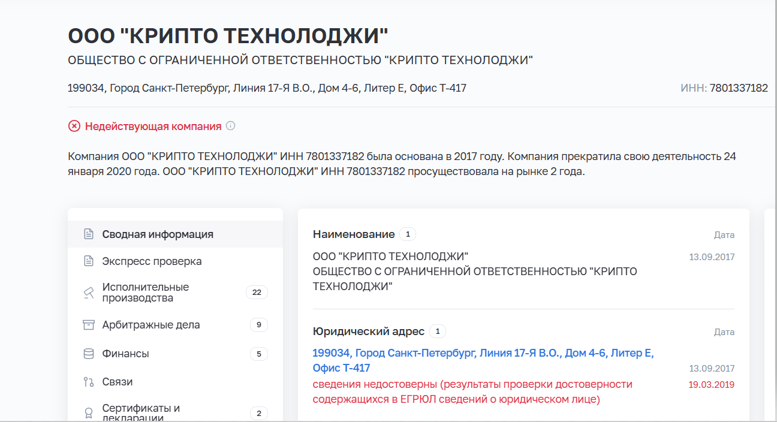
Task: Click the document icon next to Экспресс проверка
Action: pos(89,261)
